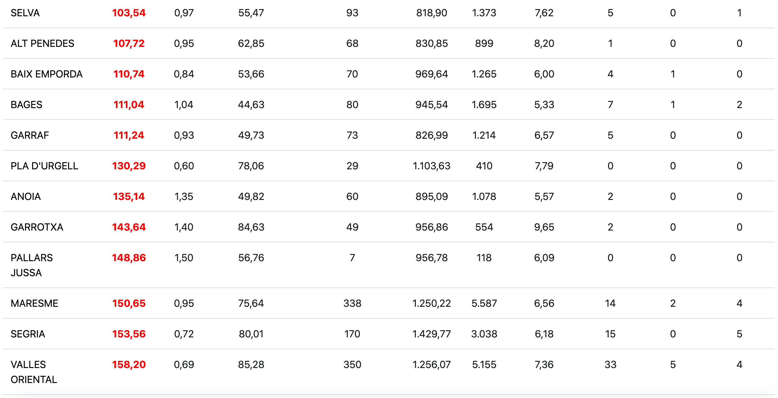The width and height of the screenshot is (778, 398).
Task: Select the PLA D'URGELL row name
Action: point(44,166)
